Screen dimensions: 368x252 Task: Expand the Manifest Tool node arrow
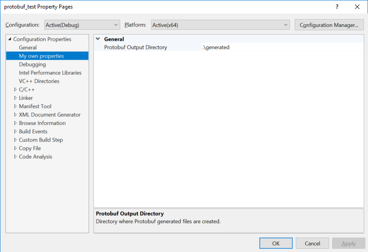(x=15, y=106)
